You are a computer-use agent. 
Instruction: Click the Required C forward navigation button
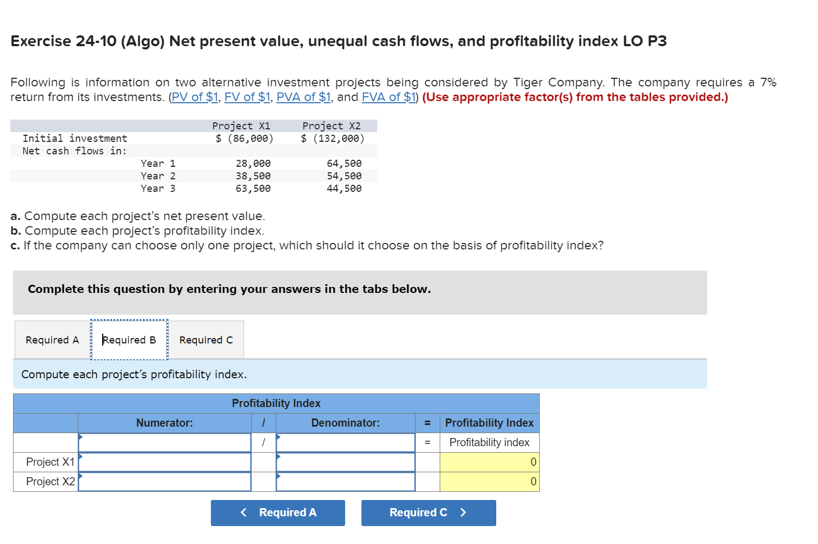[428, 512]
